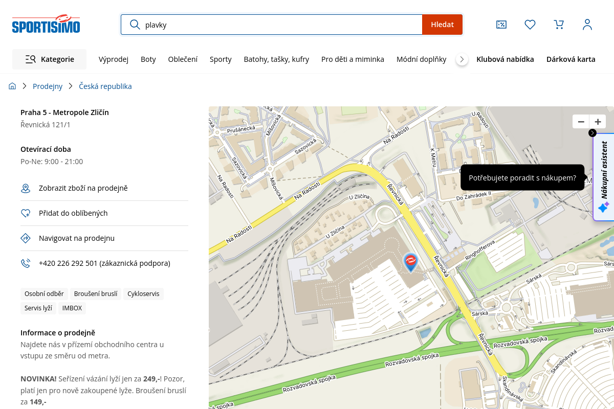Click Navigovat na prodejnu
Screen dimensions: 614x409
(x=77, y=238)
